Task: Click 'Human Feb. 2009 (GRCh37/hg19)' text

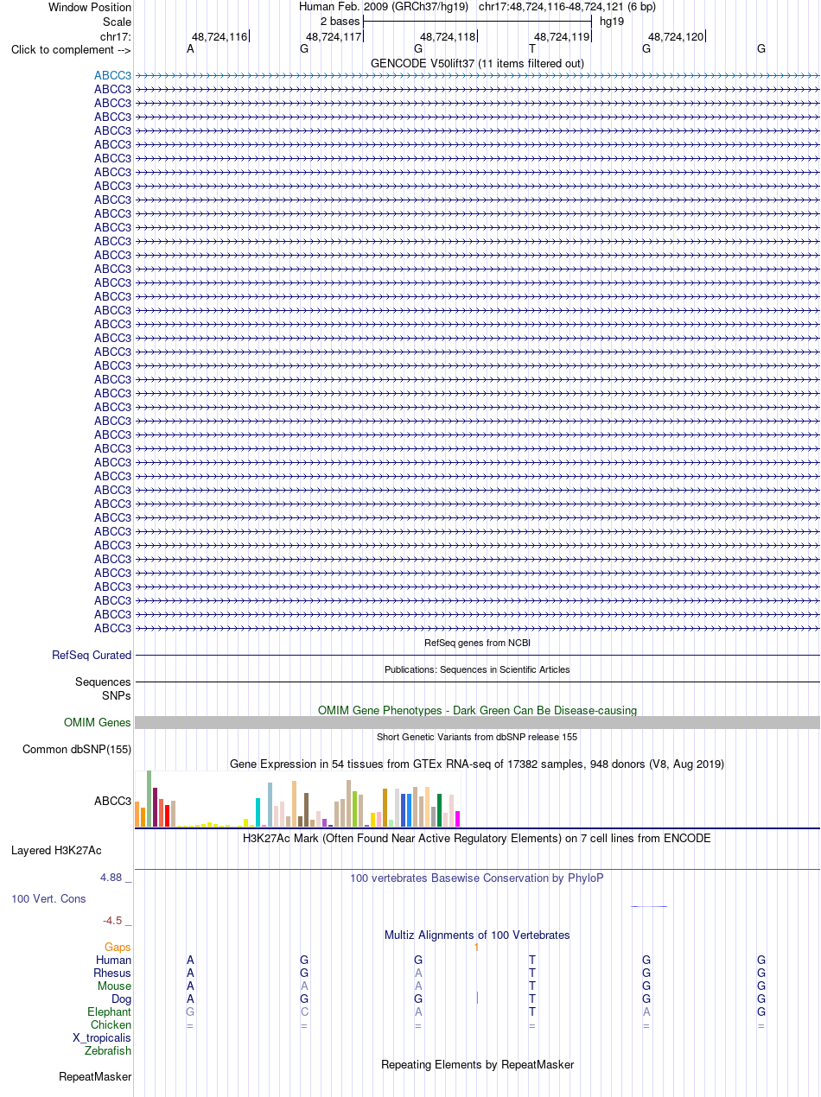Action: [384, 7]
